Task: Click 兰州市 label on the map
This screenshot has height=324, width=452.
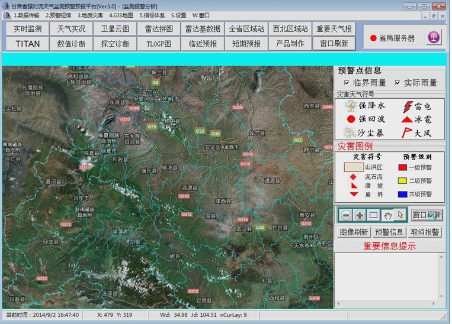Action: pyautogui.click(x=171, y=99)
